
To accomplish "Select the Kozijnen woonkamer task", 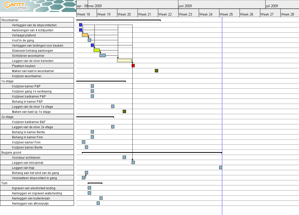I will 27,76.
